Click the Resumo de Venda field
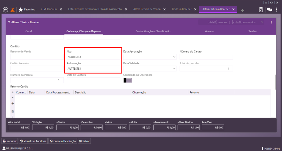The image size is (282, 151). click(x=37, y=57)
